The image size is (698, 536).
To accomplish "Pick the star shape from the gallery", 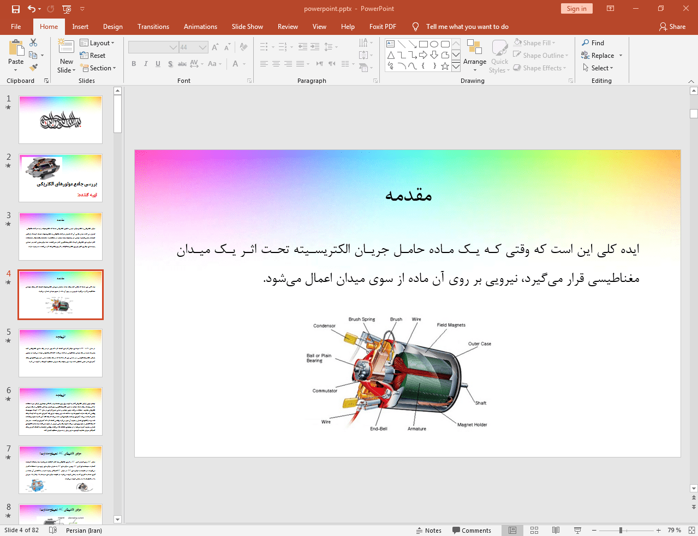I will point(445,66).
